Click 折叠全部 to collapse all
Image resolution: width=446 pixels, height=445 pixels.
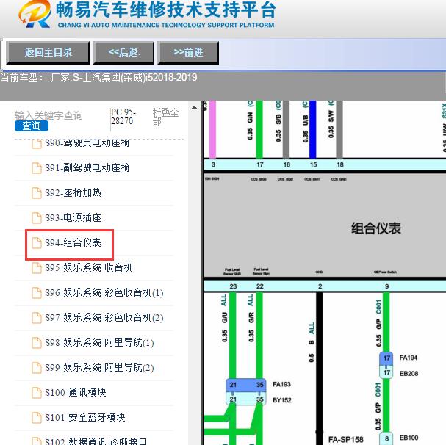165,117
